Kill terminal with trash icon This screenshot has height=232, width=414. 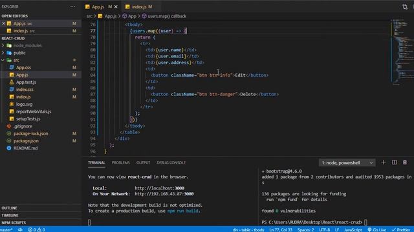[x=405, y=162]
